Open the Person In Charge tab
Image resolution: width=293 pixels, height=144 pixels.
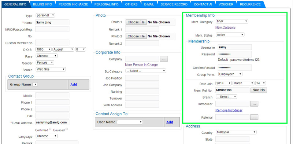point(73,4)
